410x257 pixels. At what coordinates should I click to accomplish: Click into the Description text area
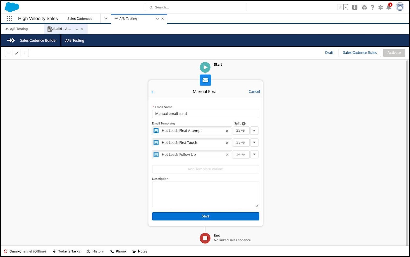[x=206, y=194]
